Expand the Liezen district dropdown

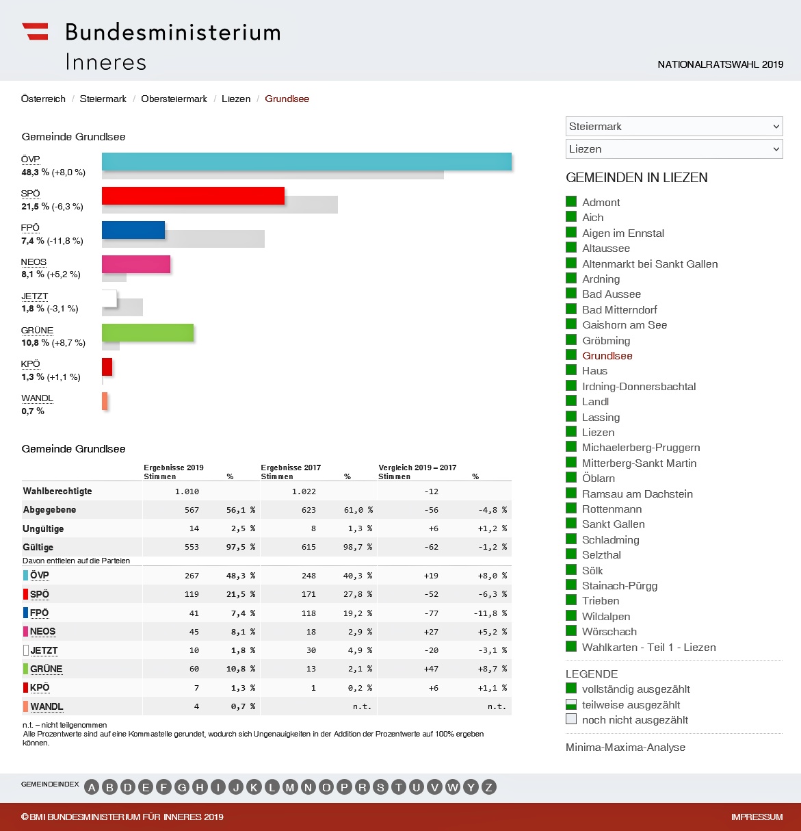674,149
